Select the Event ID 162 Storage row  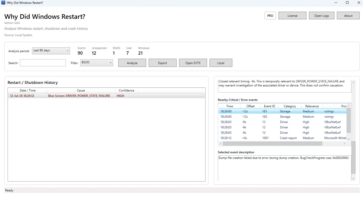pos(283,117)
